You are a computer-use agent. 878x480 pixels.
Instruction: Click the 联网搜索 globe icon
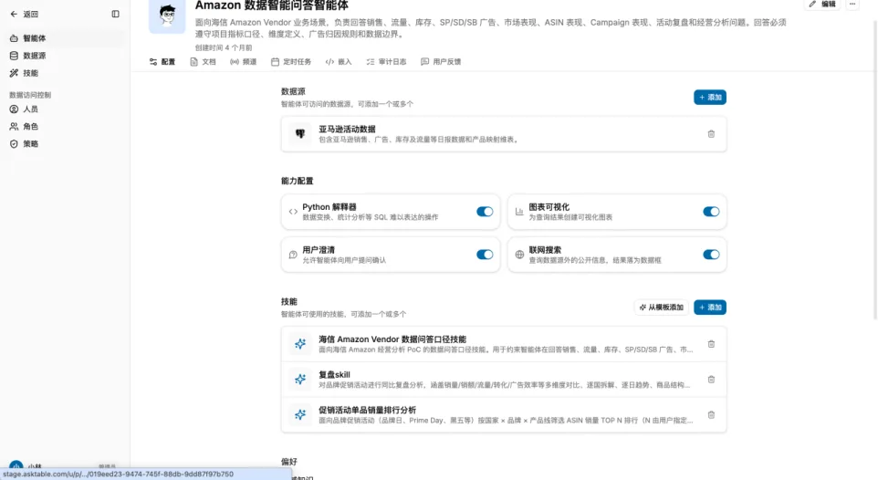click(x=519, y=255)
